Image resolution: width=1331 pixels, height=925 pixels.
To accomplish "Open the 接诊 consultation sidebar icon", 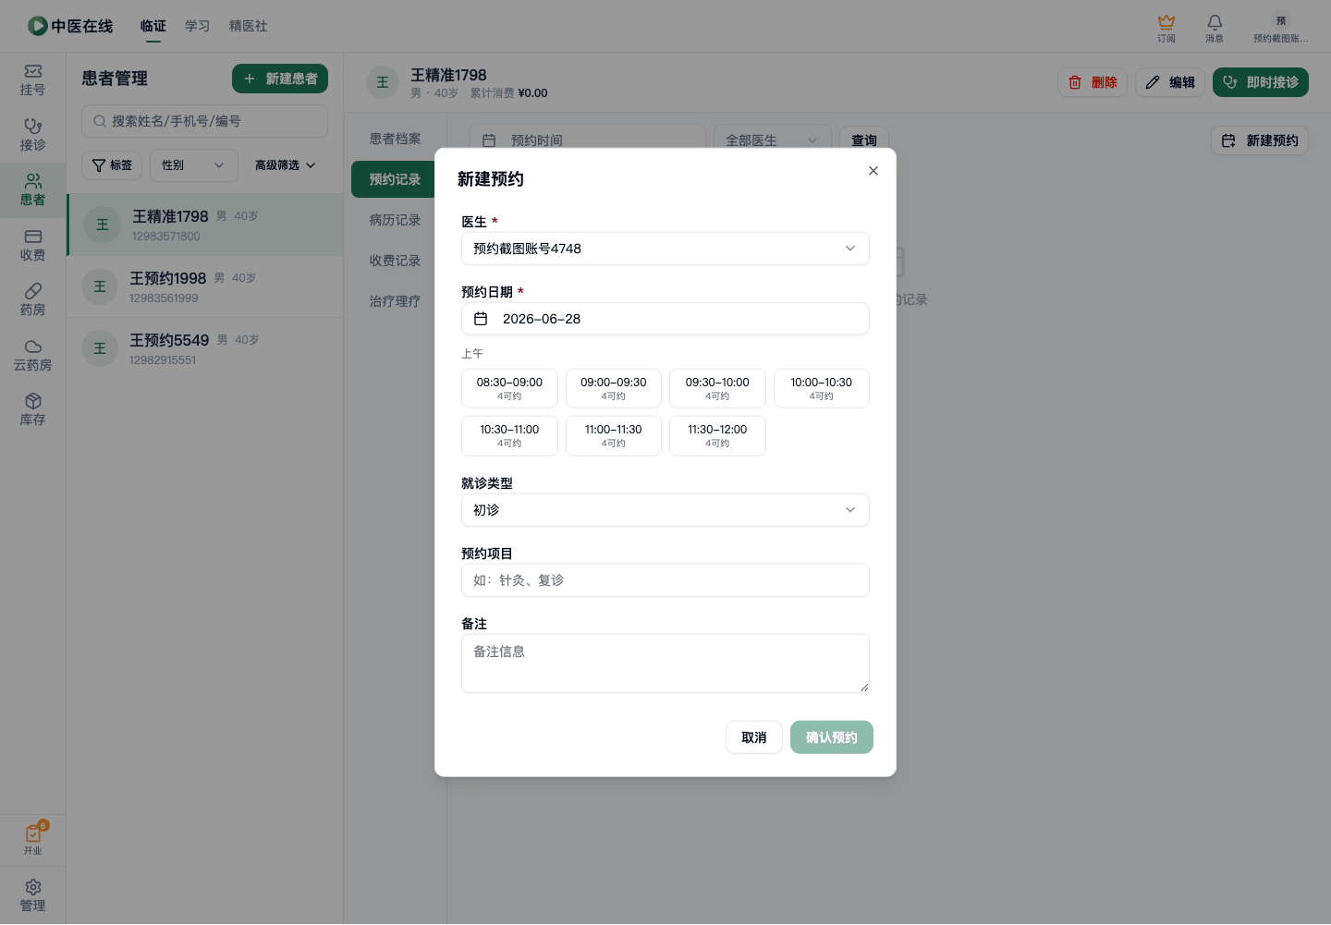I will (32, 135).
